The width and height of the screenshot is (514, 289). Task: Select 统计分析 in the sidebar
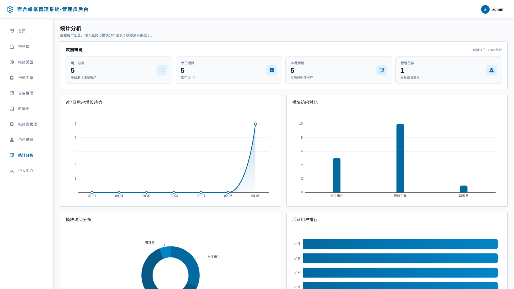(27, 155)
